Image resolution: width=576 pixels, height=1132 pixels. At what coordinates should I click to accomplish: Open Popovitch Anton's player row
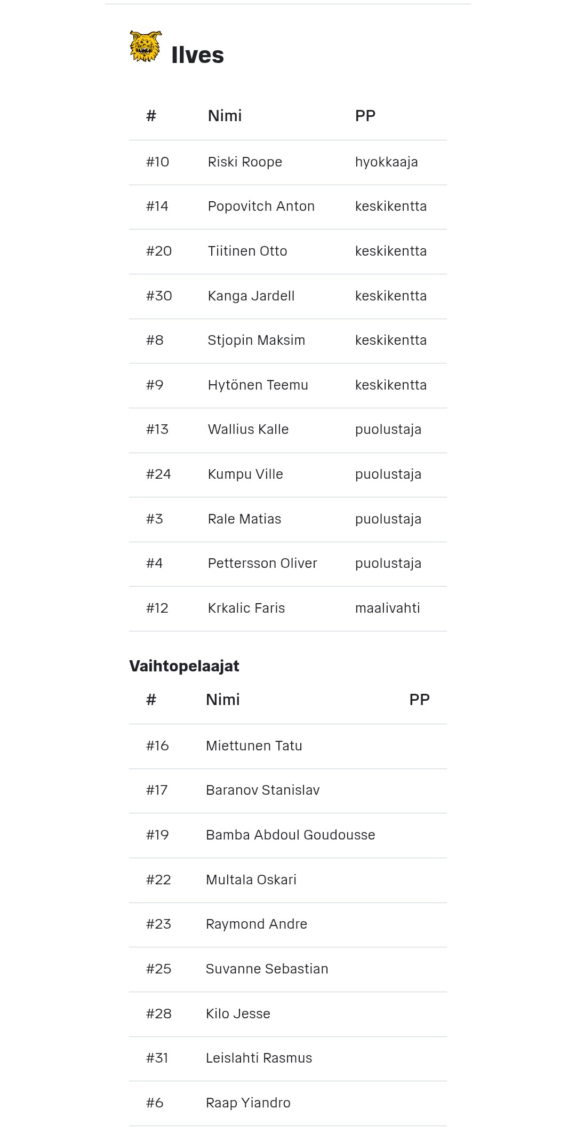pos(261,207)
